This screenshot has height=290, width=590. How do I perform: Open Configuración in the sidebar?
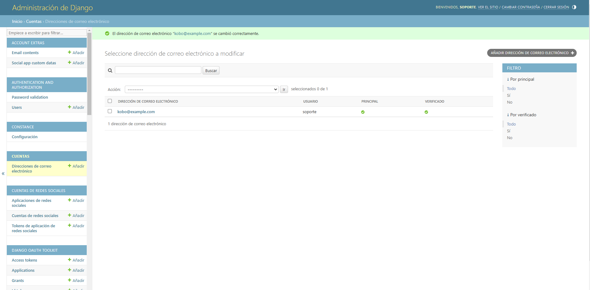24,137
